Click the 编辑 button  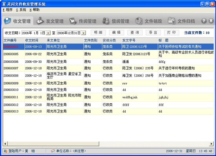pos(117,33)
